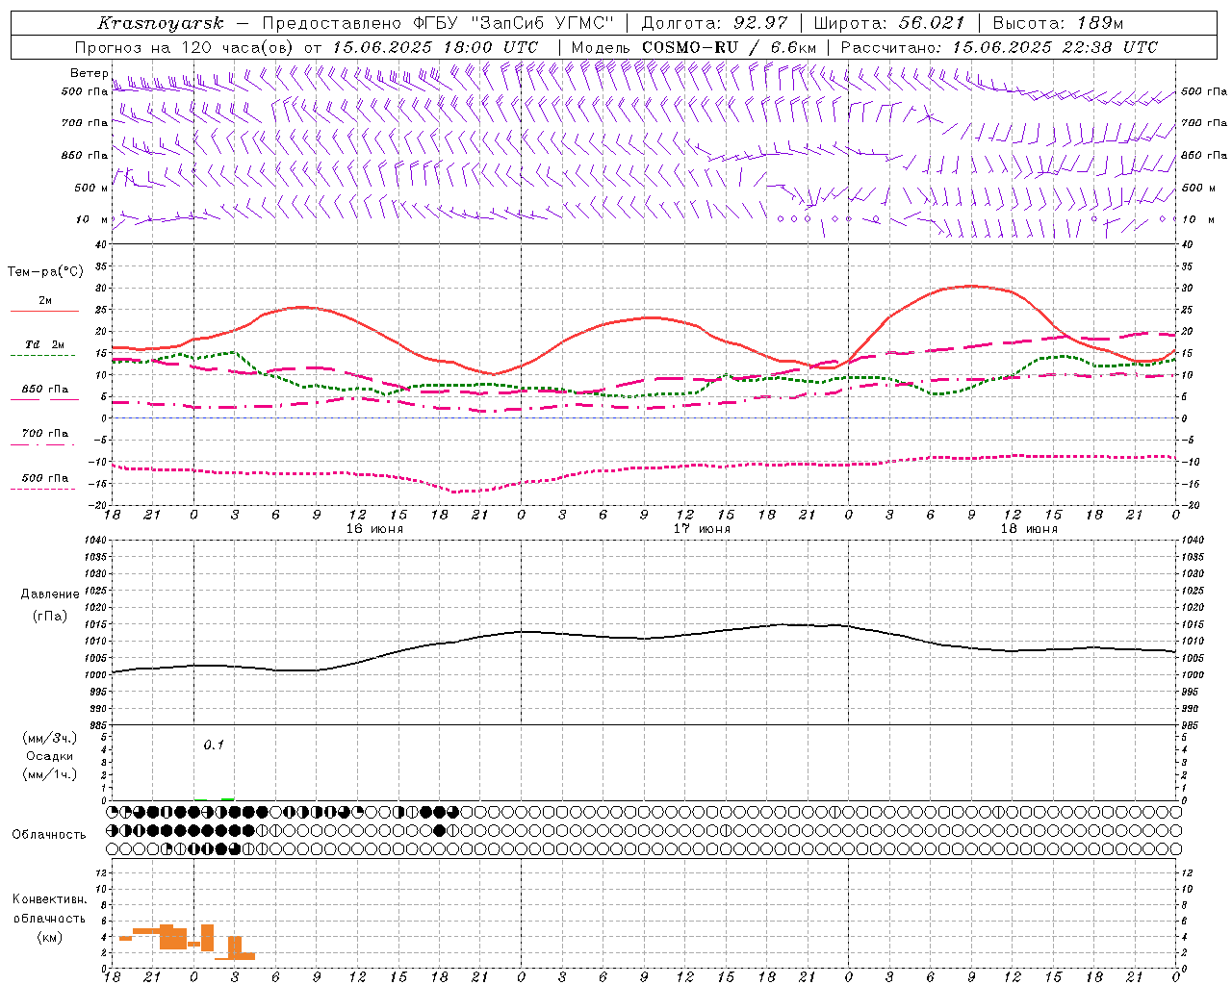
Task: Click the Осадки label
Action: click(x=50, y=756)
